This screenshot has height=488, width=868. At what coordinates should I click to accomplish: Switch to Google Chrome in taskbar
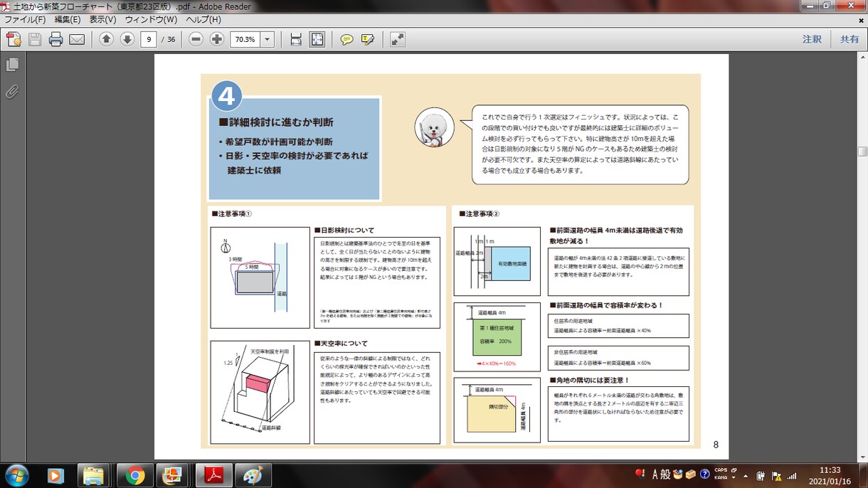[135, 475]
